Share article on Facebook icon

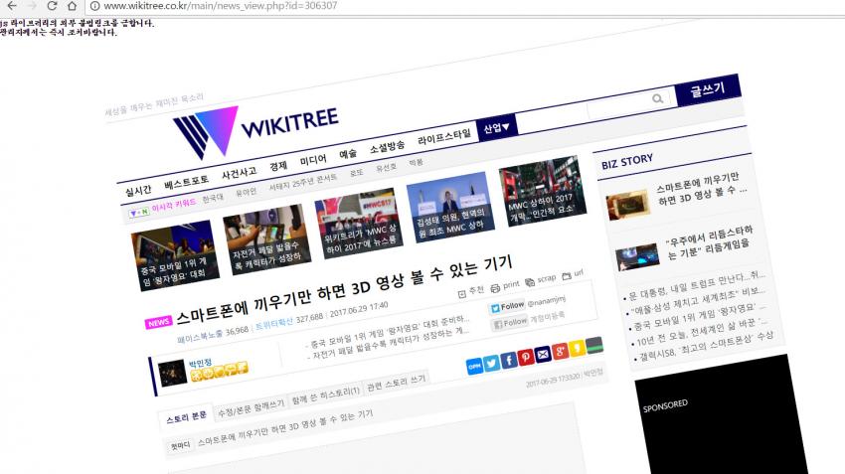(x=509, y=360)
